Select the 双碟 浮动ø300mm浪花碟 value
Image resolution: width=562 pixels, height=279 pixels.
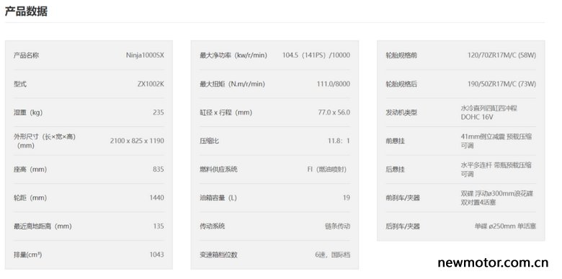pos(497,198)
